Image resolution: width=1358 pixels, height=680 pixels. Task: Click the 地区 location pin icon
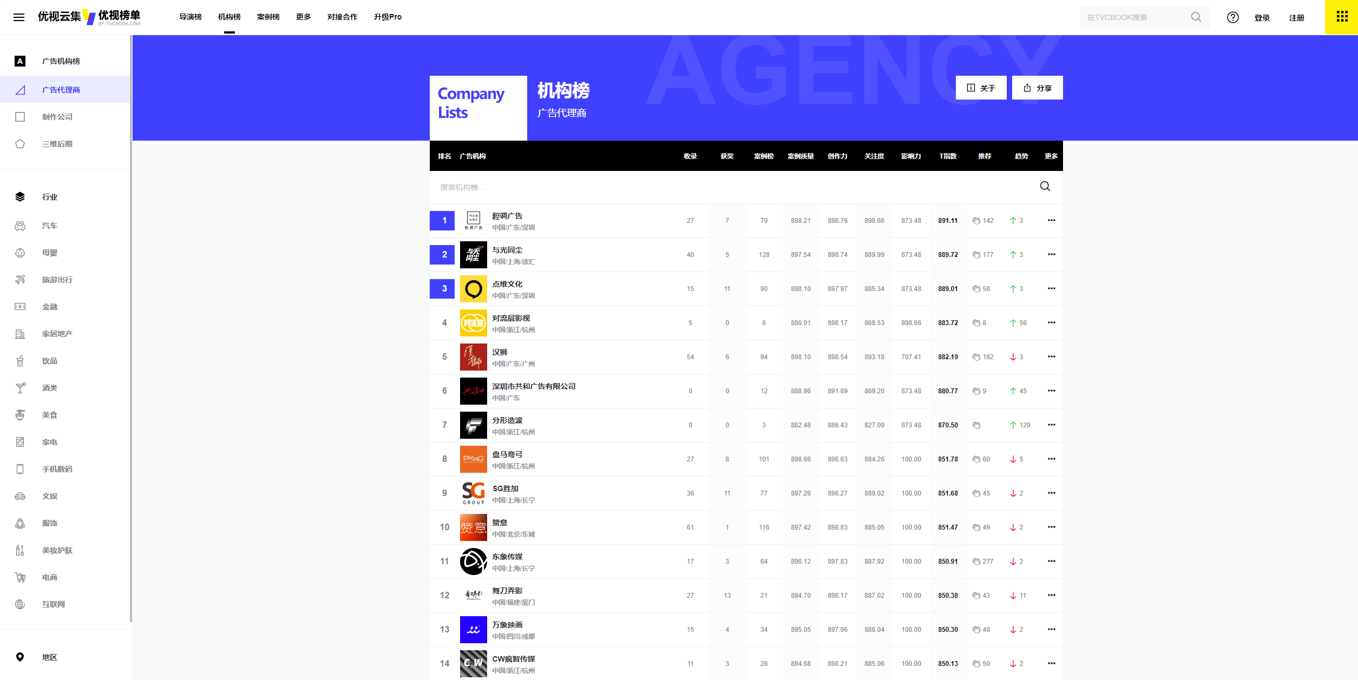pos(20,657)
